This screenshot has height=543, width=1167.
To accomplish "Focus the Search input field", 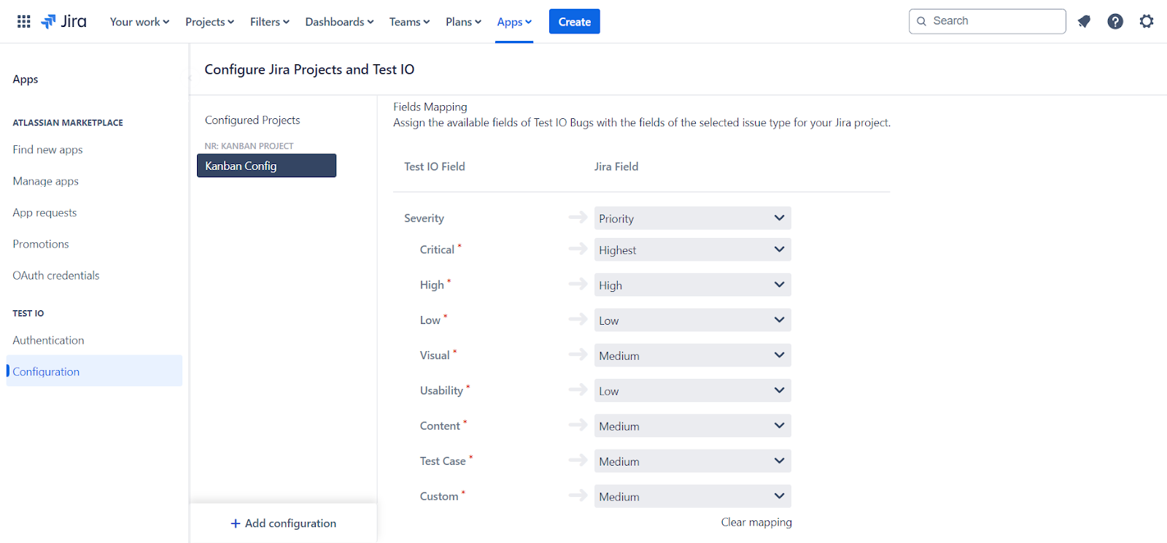I will 988,21.
